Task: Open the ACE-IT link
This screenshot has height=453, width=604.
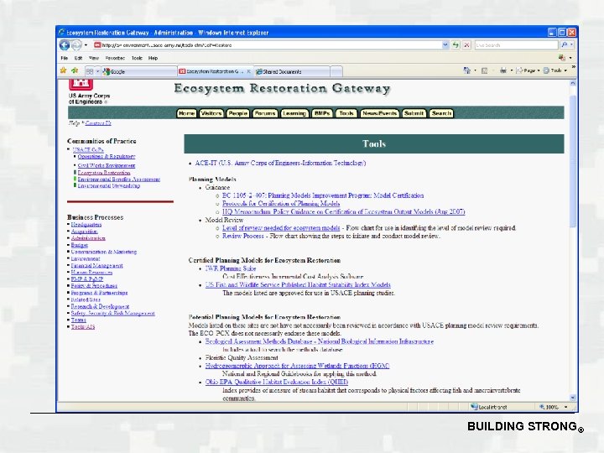Action: (280, 163)
